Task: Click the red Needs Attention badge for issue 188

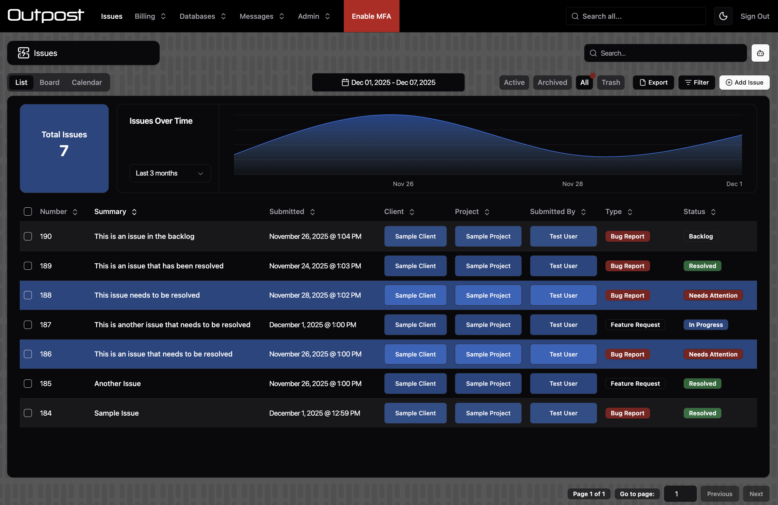Action: pos(713,295)
